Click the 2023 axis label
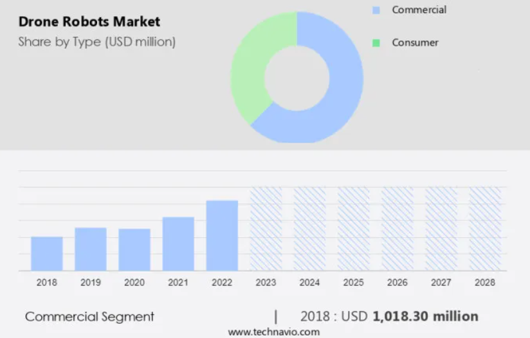 pos(266,282)
